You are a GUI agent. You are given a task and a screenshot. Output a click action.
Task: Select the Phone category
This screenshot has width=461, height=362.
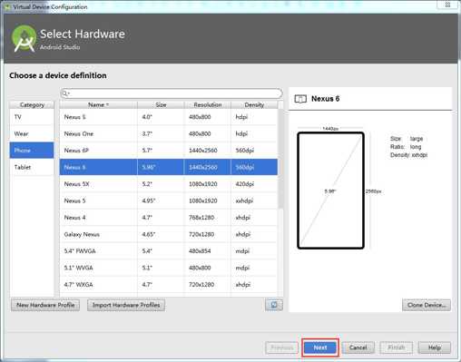point(32,151)
